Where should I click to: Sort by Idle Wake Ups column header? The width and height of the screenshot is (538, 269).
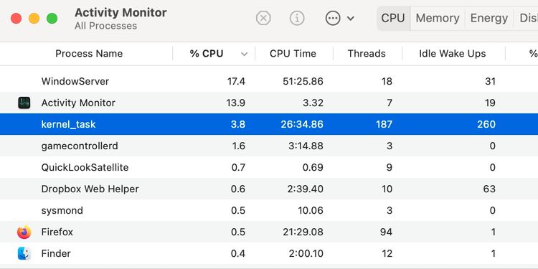(452, 54)
